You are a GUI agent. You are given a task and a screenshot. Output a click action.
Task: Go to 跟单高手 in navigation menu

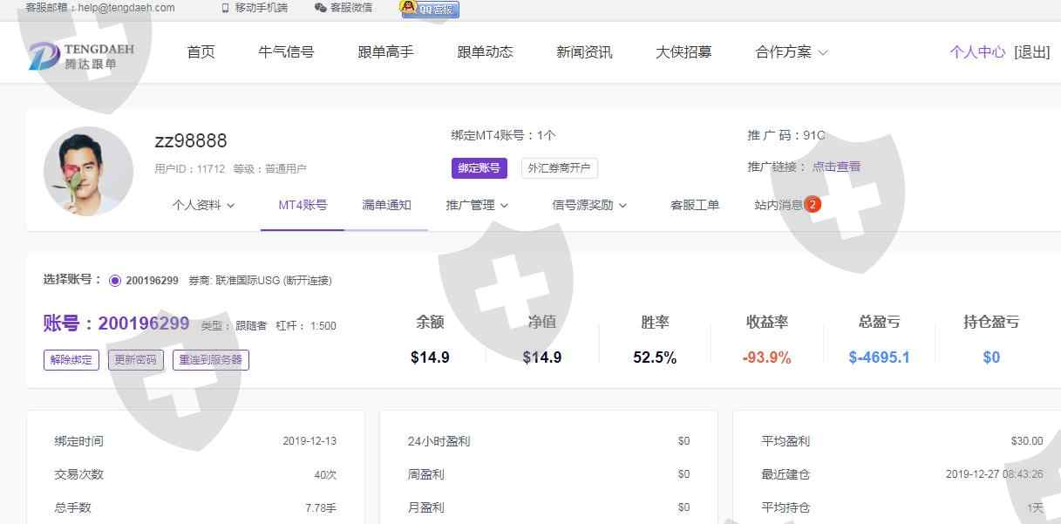click(385, 52)
